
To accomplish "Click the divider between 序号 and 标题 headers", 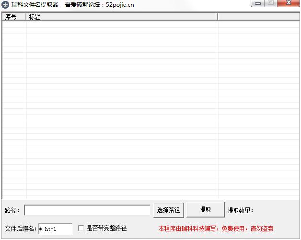I will pos(26,17).
